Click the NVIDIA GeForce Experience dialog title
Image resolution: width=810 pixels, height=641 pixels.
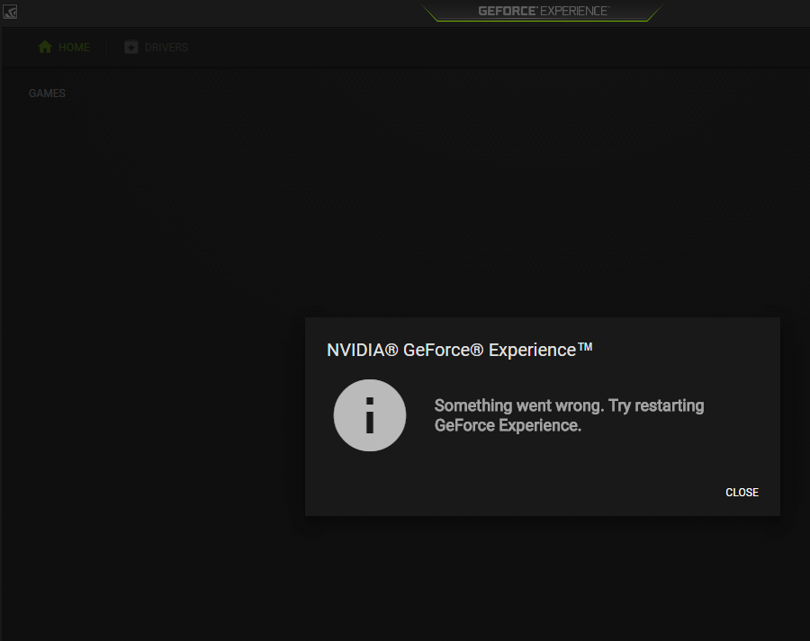click(460, 350)
